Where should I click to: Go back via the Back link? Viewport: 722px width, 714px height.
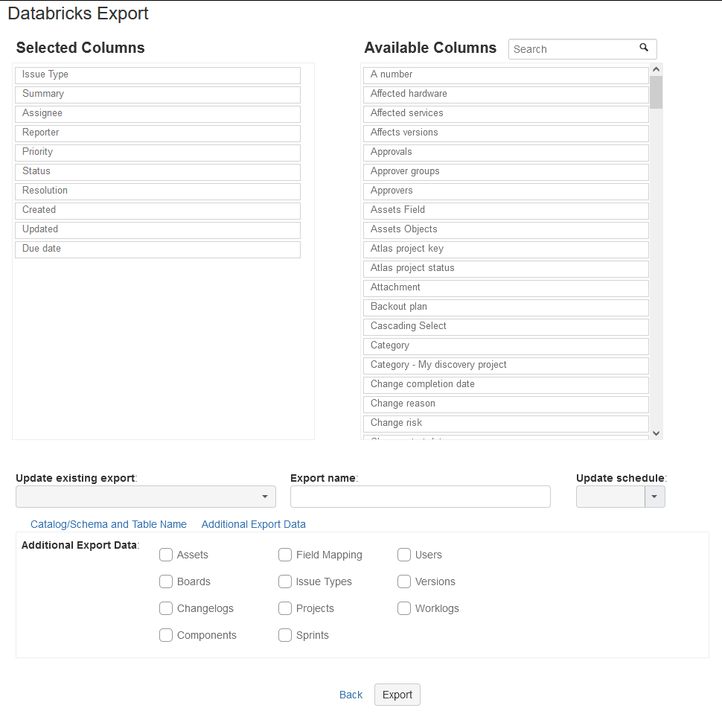[351, 695]
